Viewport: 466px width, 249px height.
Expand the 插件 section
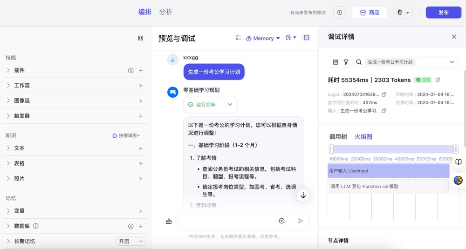8,70
